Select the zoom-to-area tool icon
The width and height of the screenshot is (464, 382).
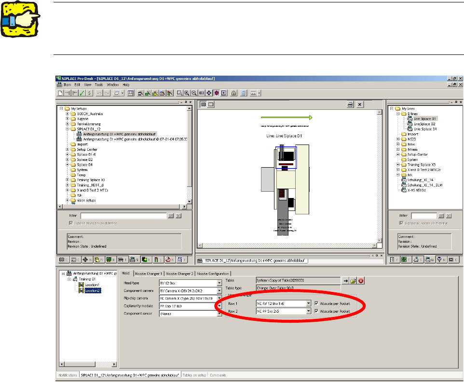(179, 93)
